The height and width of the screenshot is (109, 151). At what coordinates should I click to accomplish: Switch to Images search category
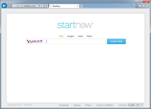click(70, 36)
